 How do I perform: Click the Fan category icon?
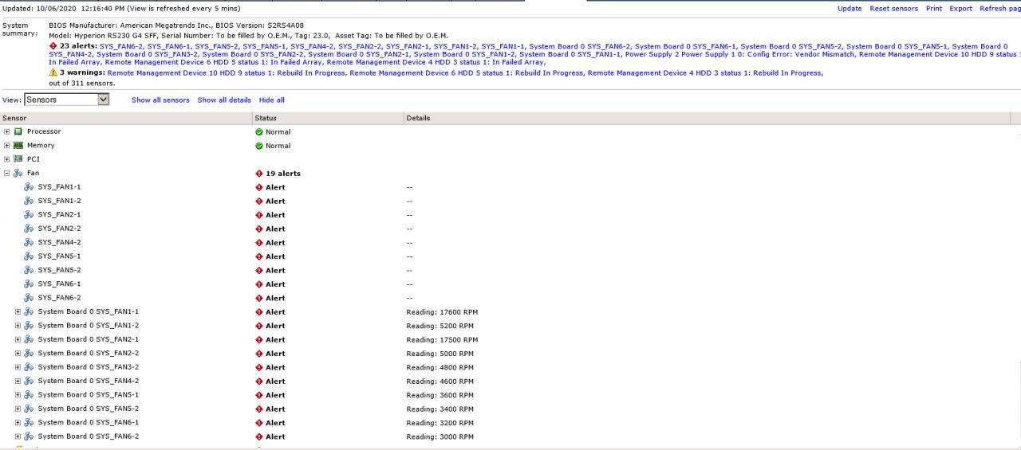coord(18,173)
